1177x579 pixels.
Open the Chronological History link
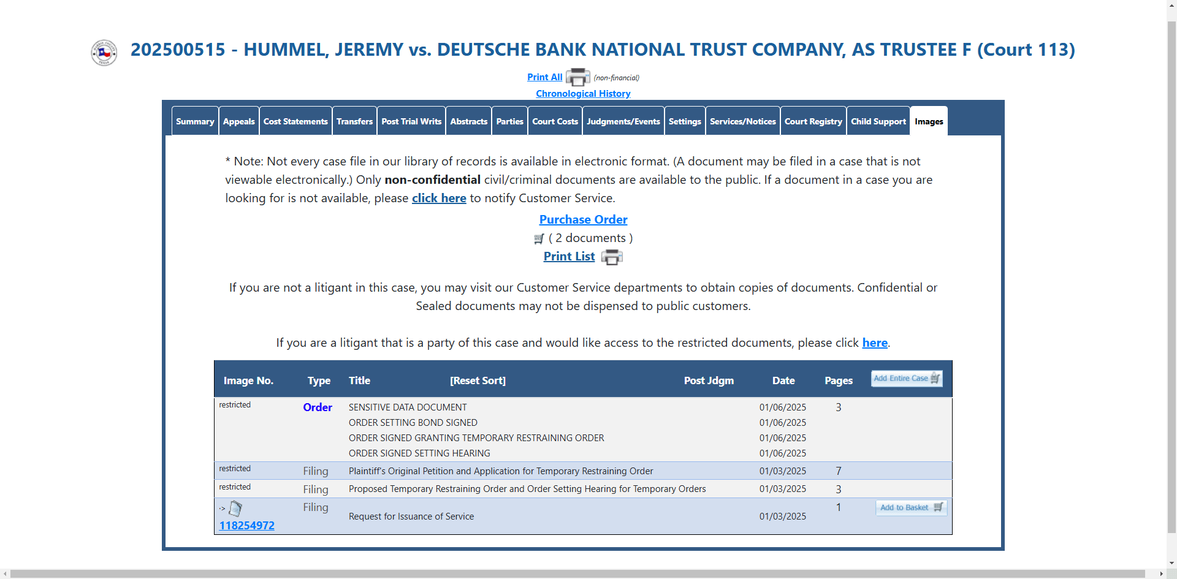[583, 94]
